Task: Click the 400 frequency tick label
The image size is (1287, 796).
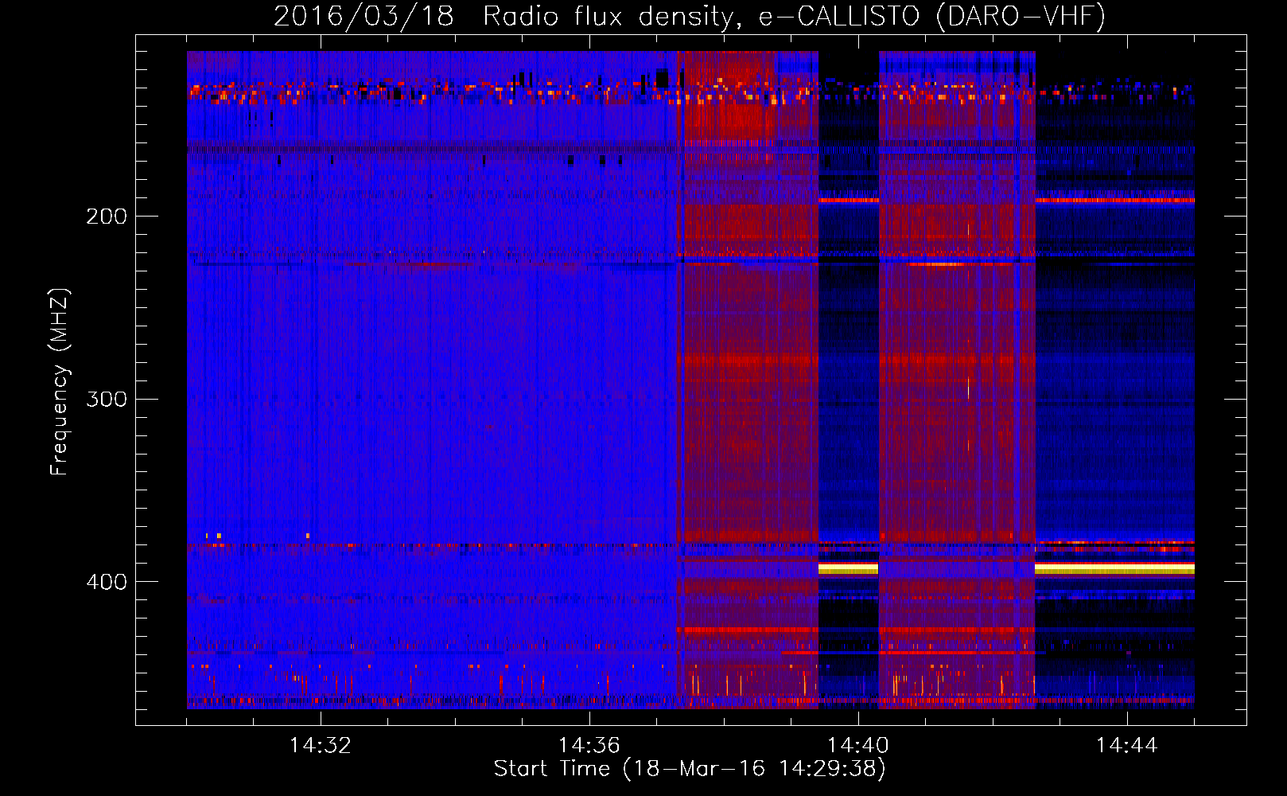Action: click(107, 582)
